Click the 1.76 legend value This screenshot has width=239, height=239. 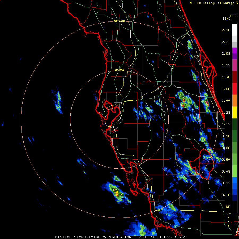coord(226,77)
